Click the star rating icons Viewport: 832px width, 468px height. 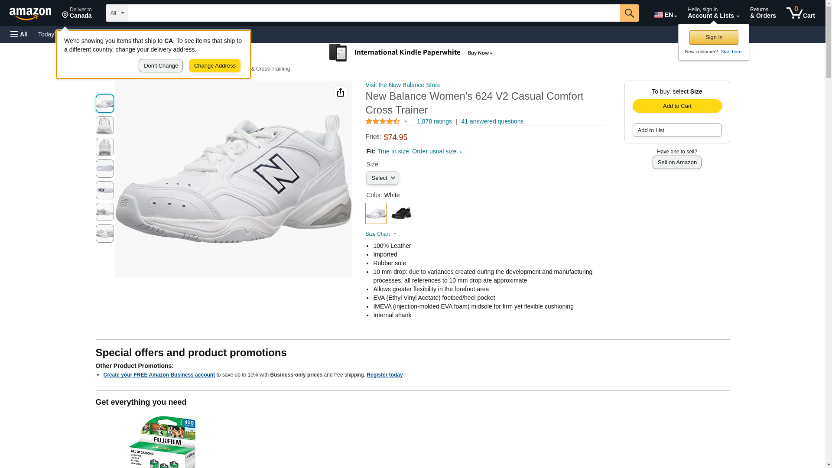383,122
